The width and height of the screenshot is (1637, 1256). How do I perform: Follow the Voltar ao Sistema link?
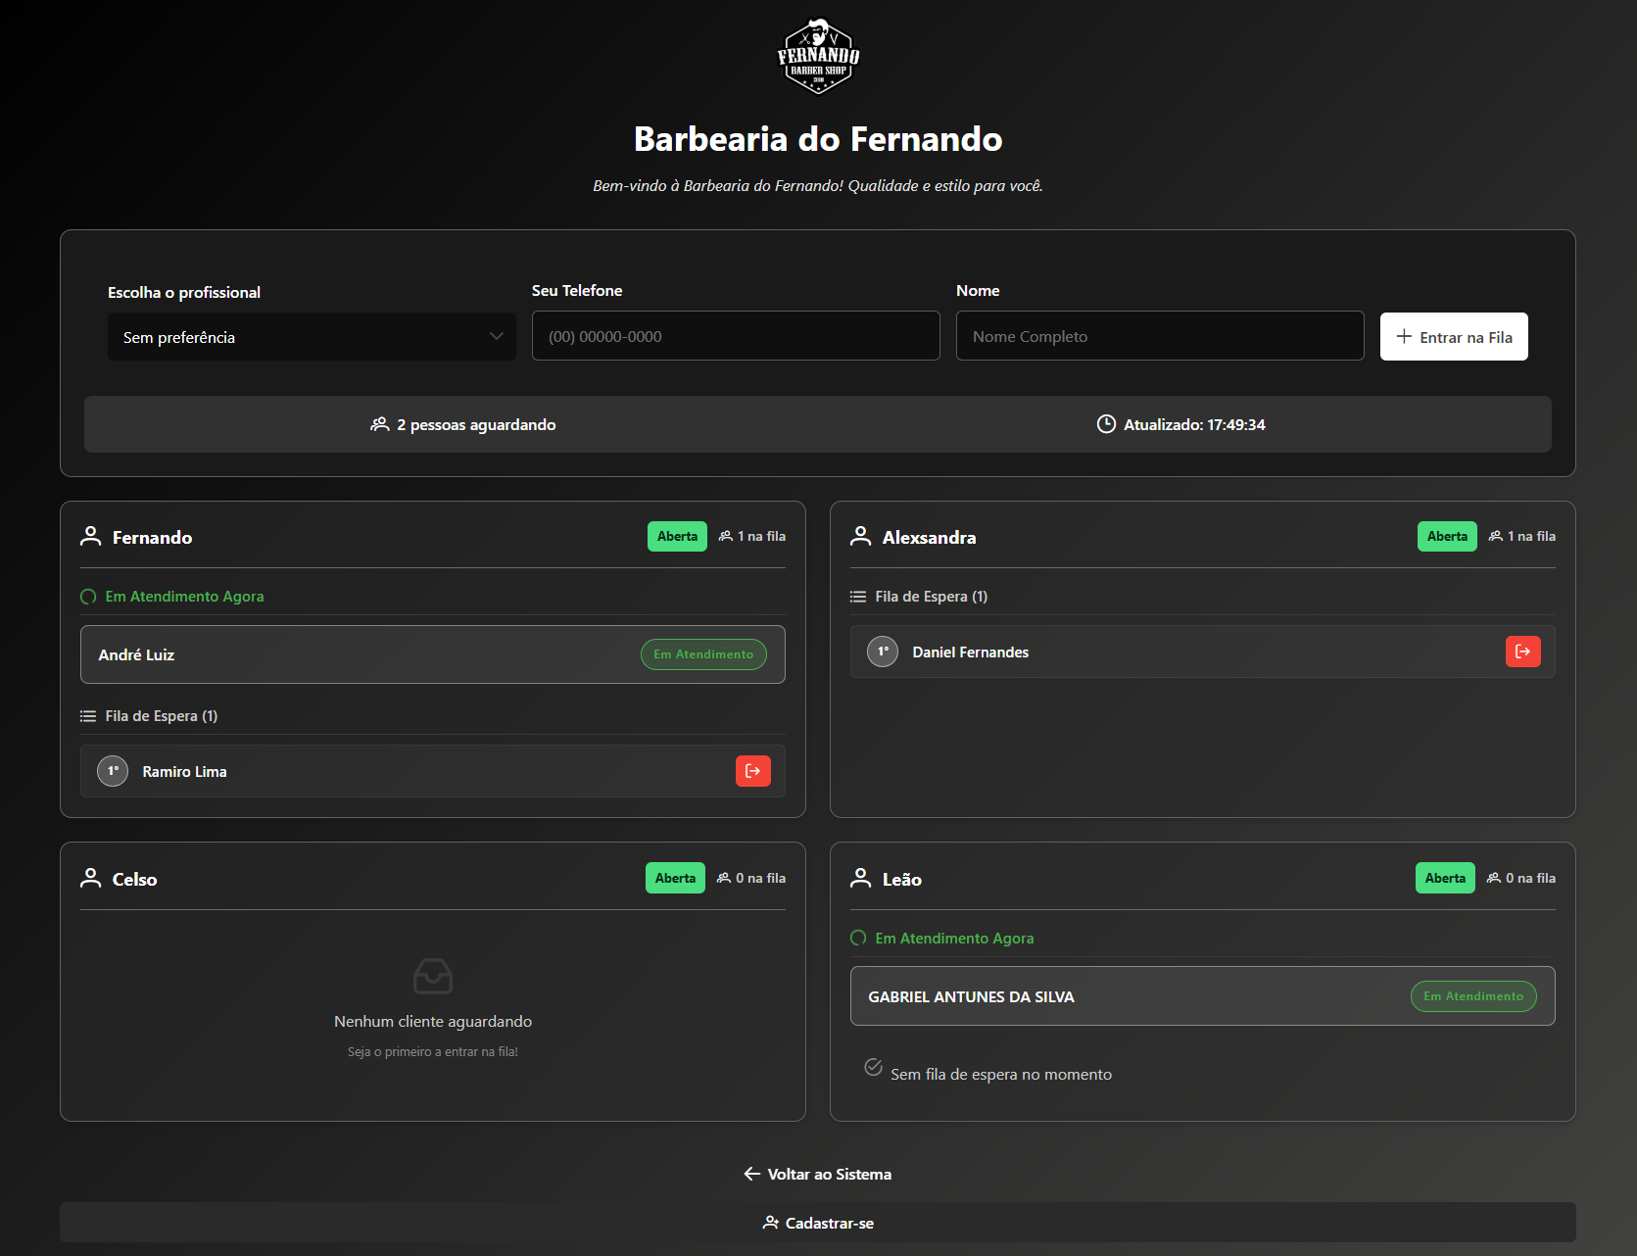tap(818, 1174)
